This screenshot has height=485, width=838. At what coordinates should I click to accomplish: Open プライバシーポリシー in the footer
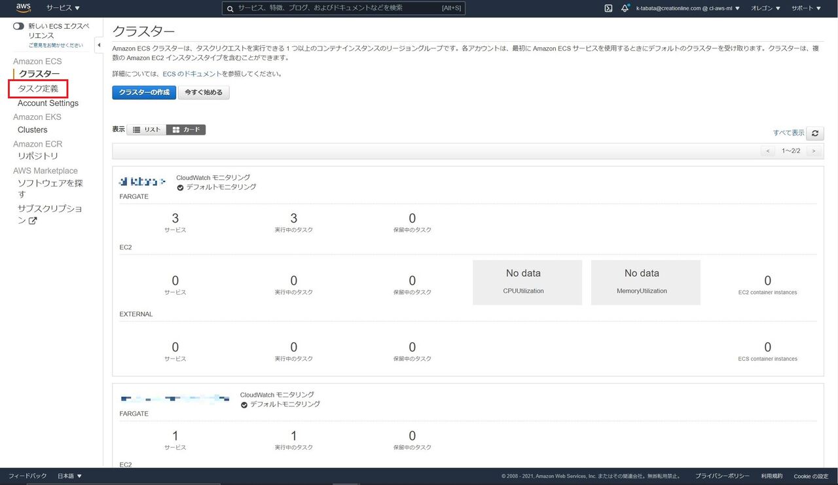click(722, 476)
